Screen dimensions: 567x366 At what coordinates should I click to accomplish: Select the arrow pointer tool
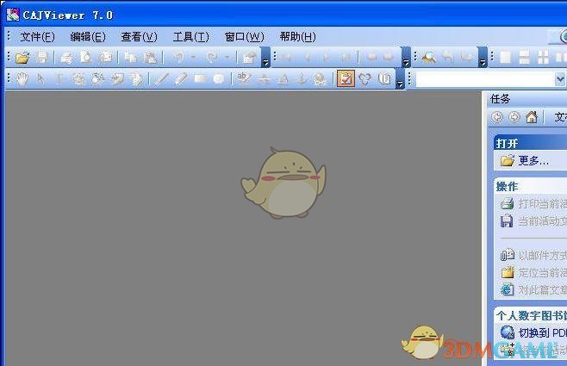[x=40, y=78]
